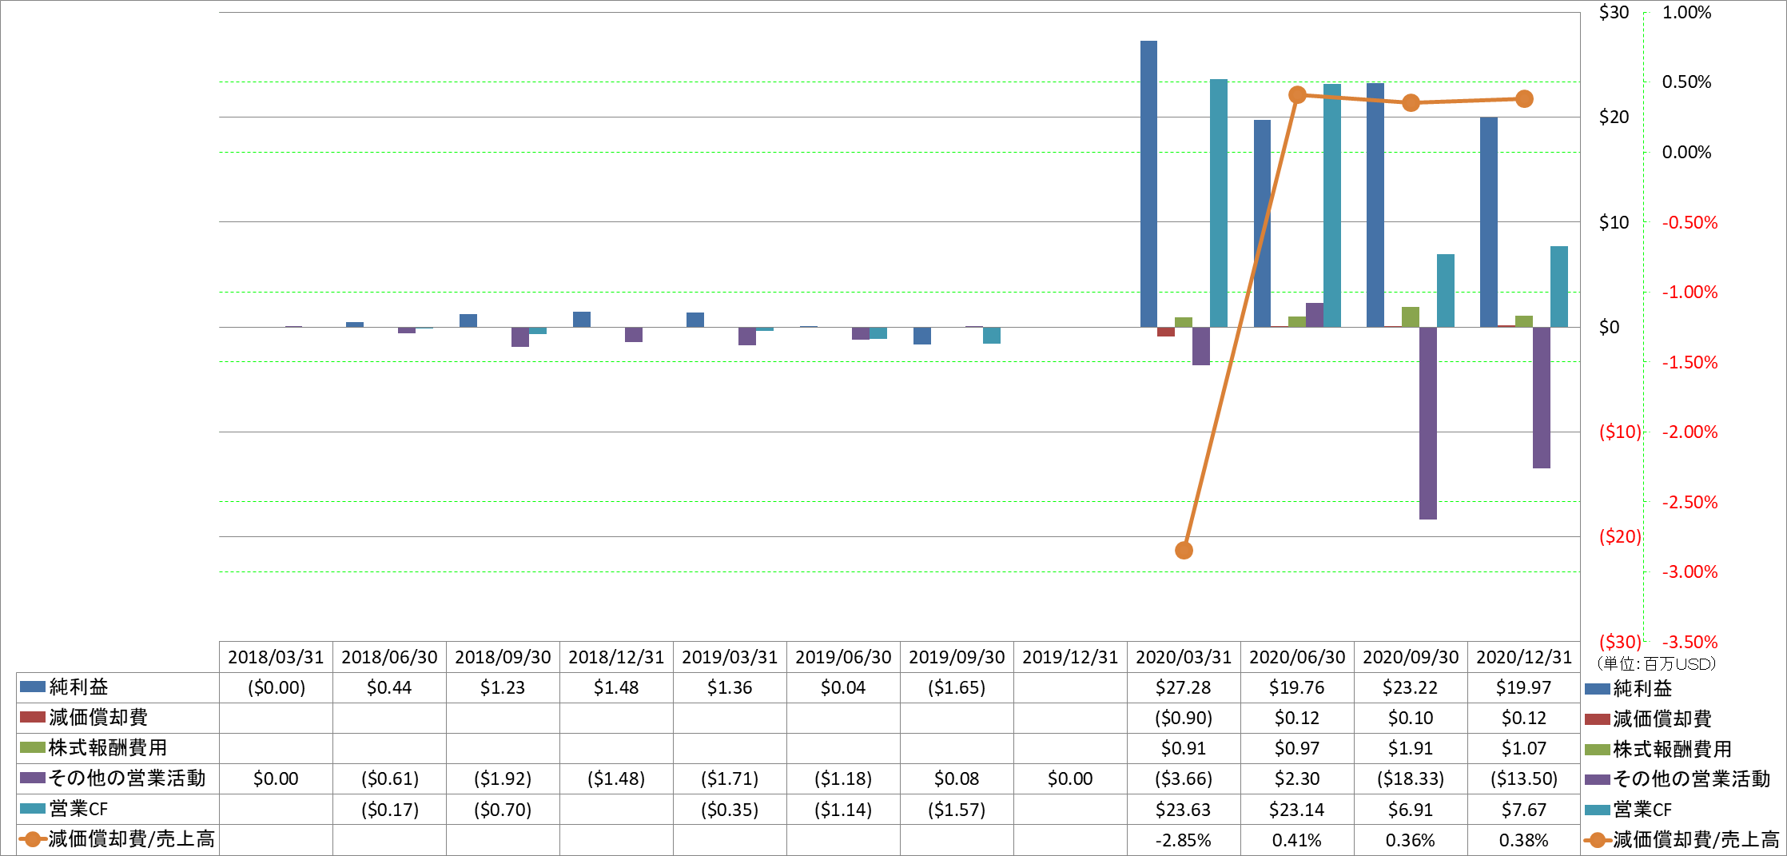Click the teal 営業CF swatch in the table row header
The image size is (1787, 856).
pyautogui.click(x=33, y=808)
